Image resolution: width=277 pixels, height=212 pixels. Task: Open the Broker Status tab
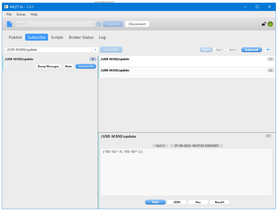[81, 37]
